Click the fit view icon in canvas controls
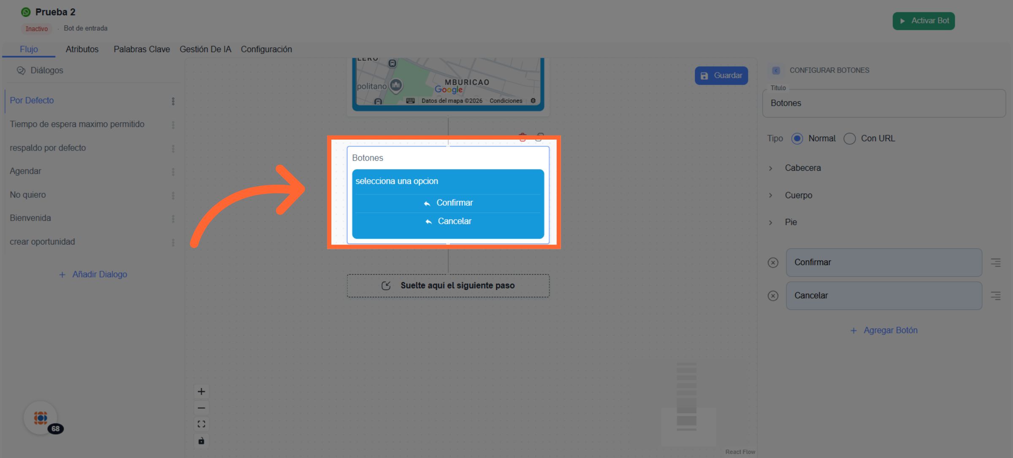1013x458 pixels. tap(201, 424)
